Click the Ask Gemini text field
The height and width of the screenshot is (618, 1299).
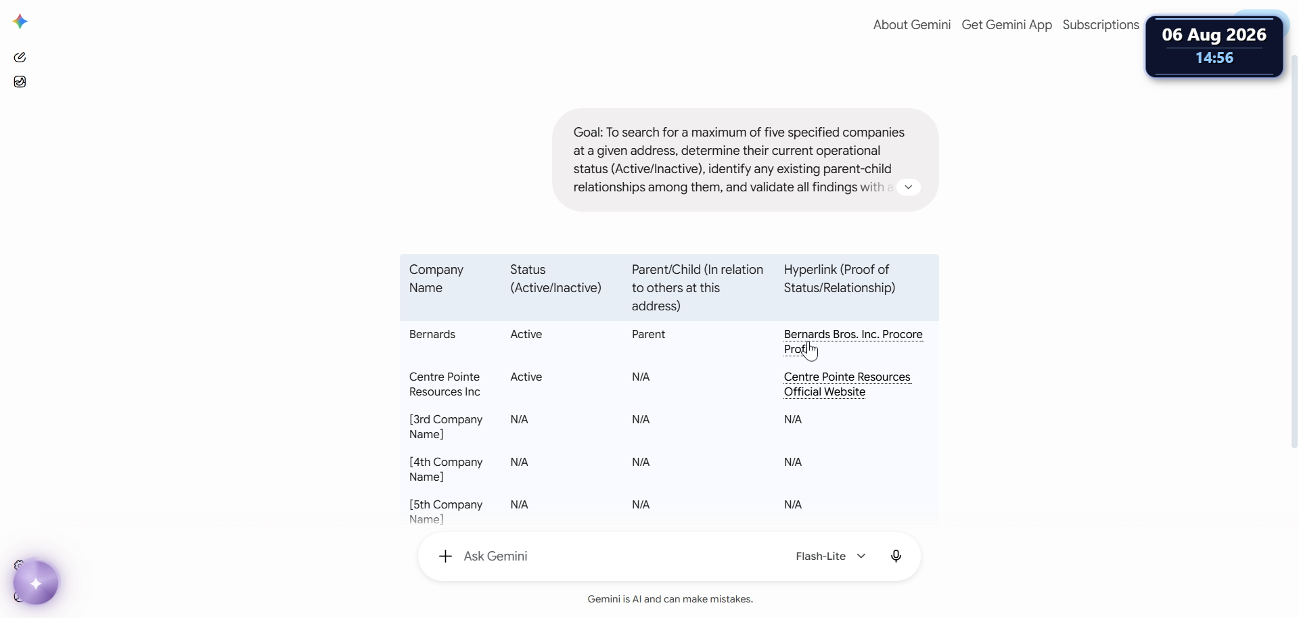point(619,556)
